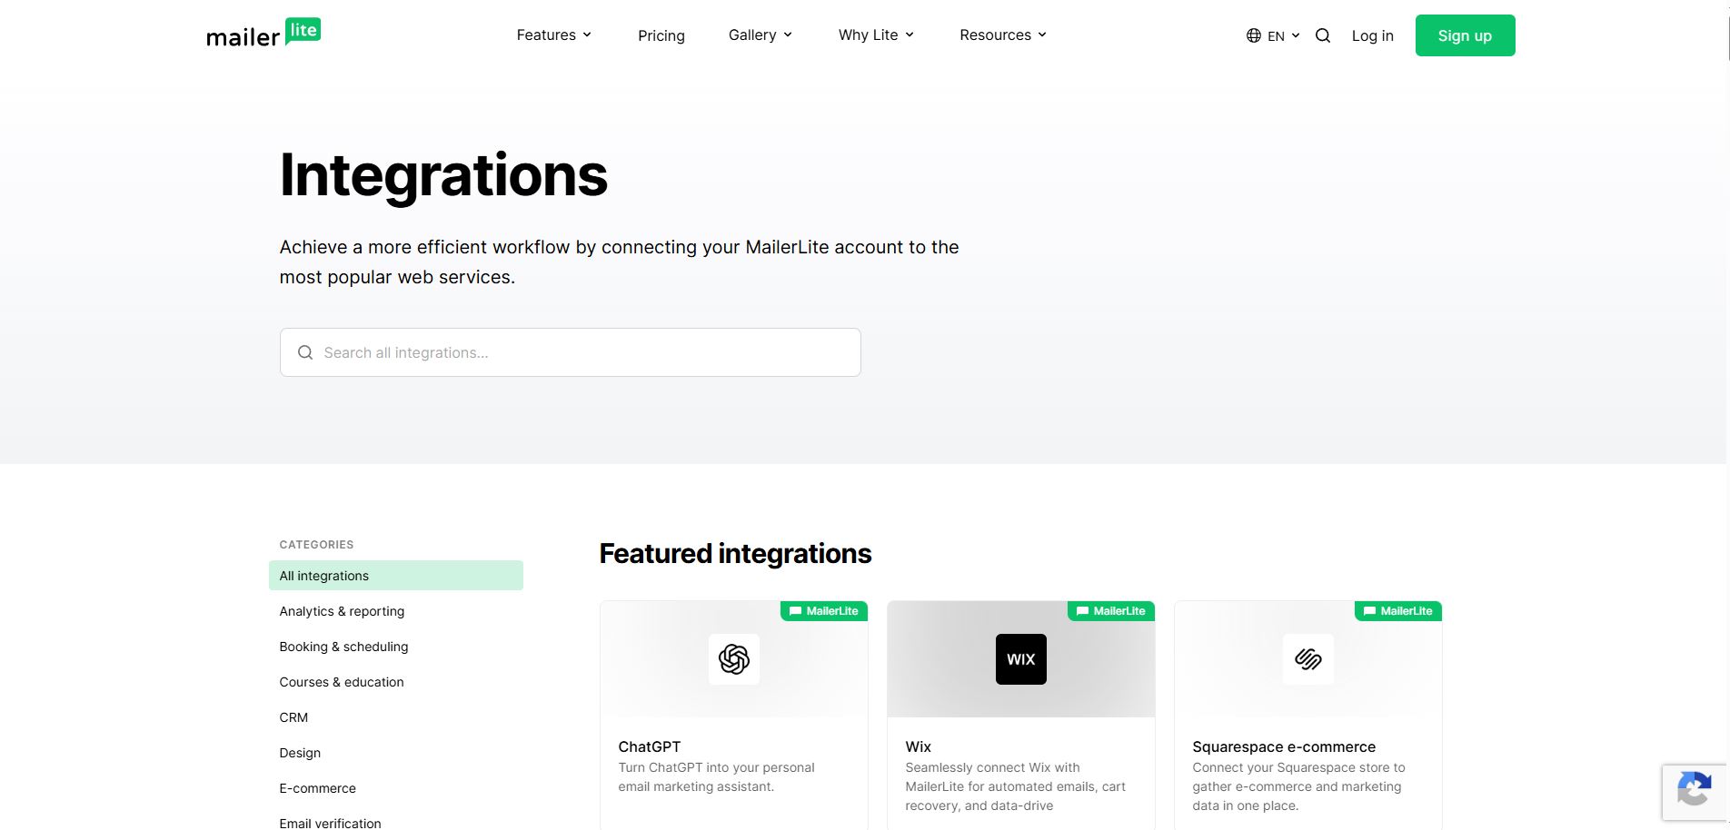Click the Sign up button

[x=1465, y=35]
